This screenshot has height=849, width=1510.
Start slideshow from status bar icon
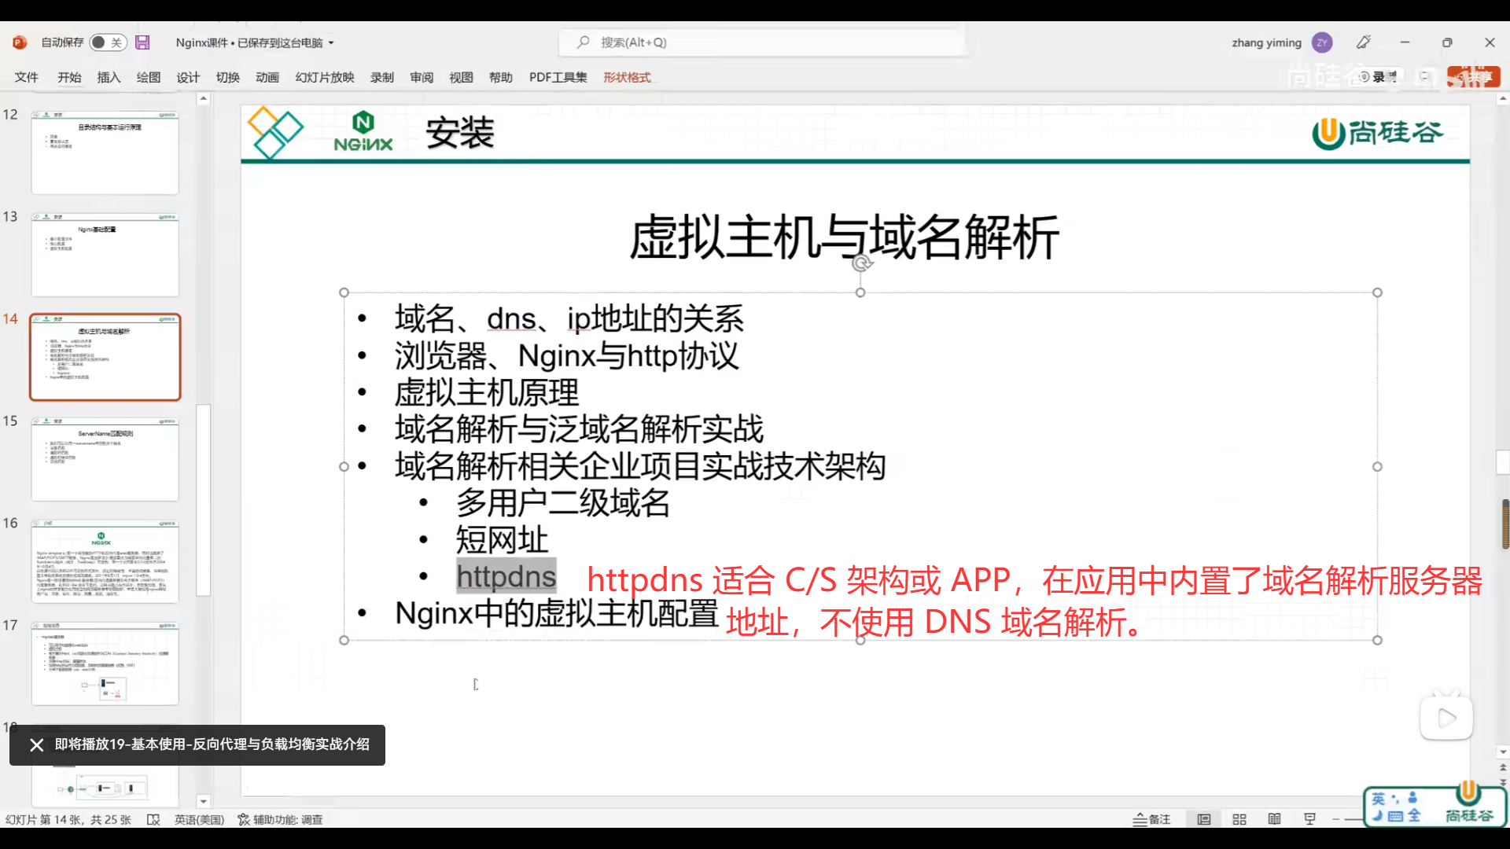[x=1310, y=819]
